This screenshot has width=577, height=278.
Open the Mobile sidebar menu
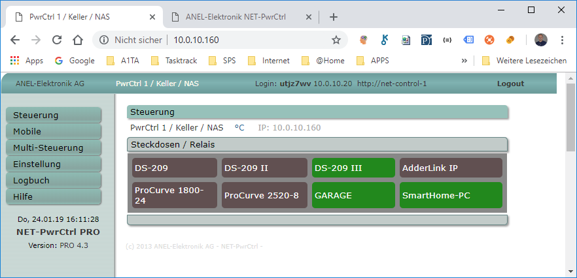54,131
